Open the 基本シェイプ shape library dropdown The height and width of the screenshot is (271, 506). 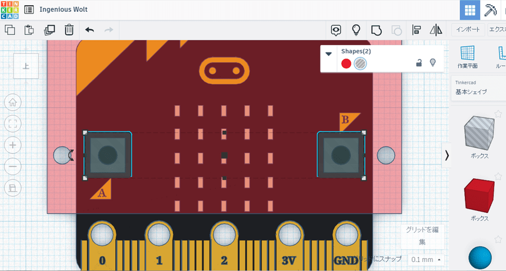[x=478, y=88]
